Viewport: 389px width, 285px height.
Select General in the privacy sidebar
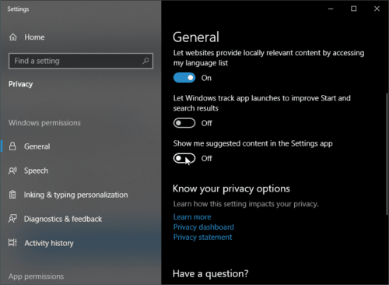point(80,146)
